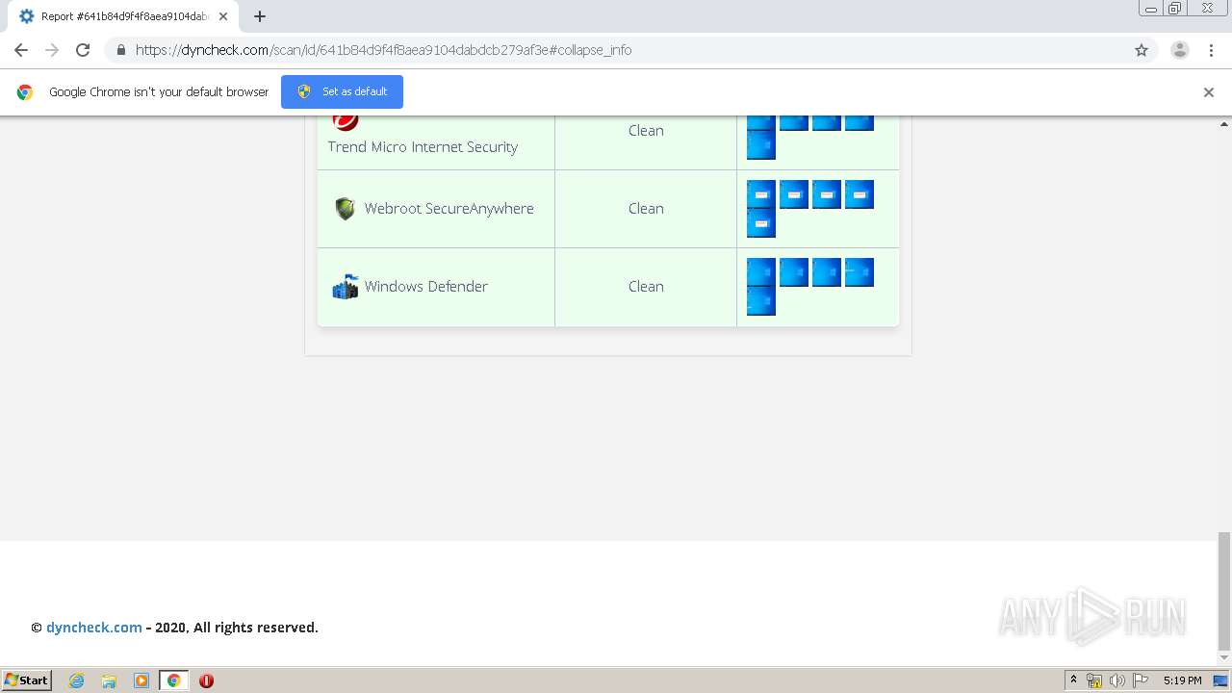Open Windows Media Player from taskbar
Image resolution: width=1232 pixels, height=693 pixels.
pyautogui.click(x=141, y=680)
